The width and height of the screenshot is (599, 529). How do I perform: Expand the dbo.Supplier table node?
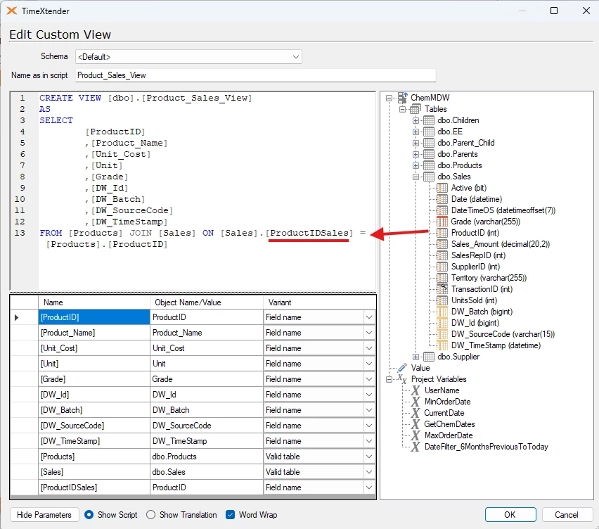[x=416, y=357]
